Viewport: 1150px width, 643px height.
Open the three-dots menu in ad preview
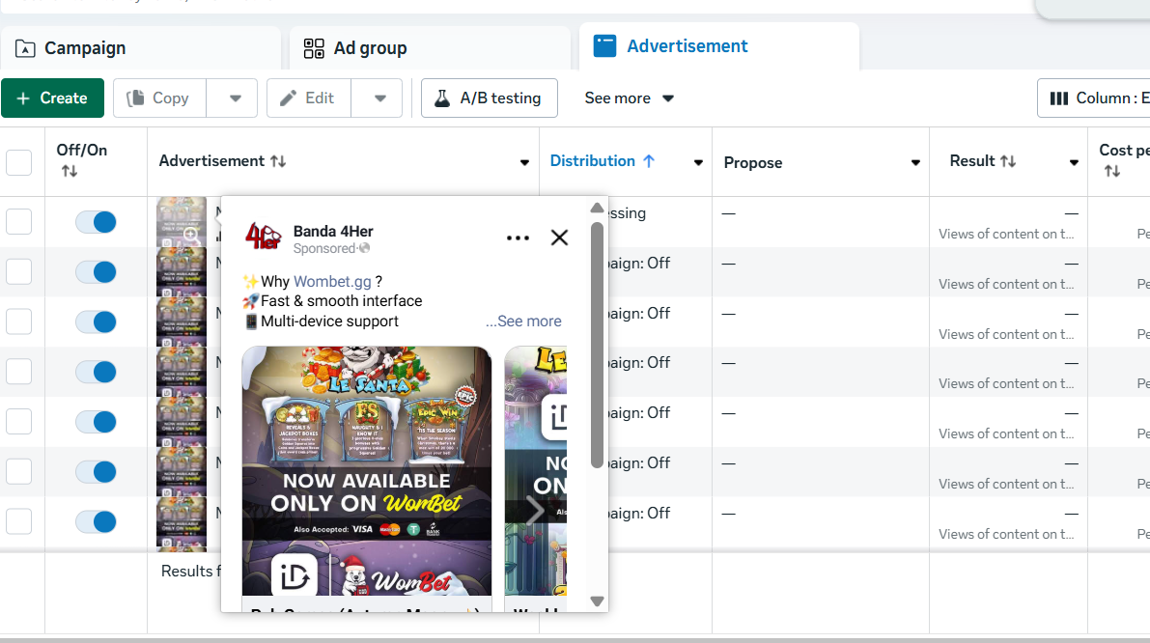click(x=518, y=238)
